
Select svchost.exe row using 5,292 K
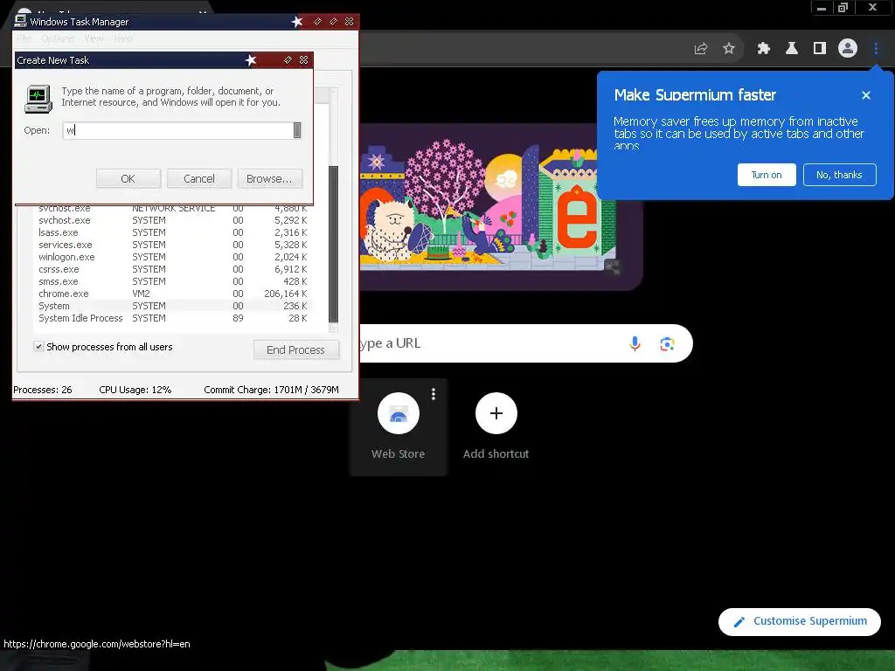tap(173, 220)
